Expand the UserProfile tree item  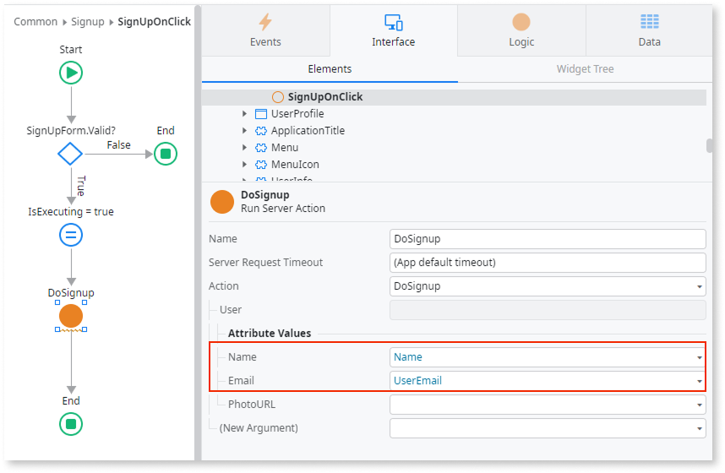pos(244,114)
